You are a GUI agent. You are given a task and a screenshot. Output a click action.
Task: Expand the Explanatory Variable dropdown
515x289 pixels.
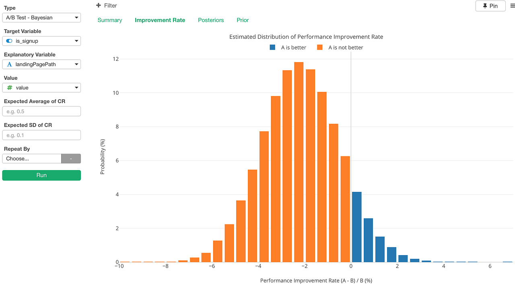pyautogui.click(x=41, y=64)
